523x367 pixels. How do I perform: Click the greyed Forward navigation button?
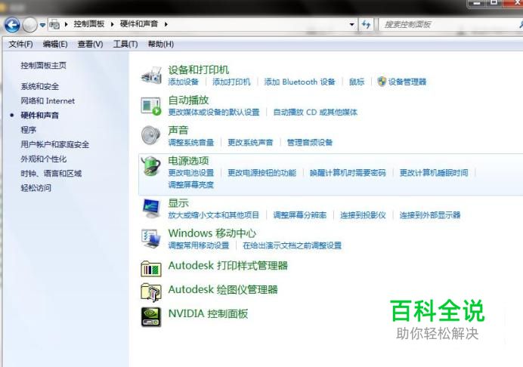[30, 25]
